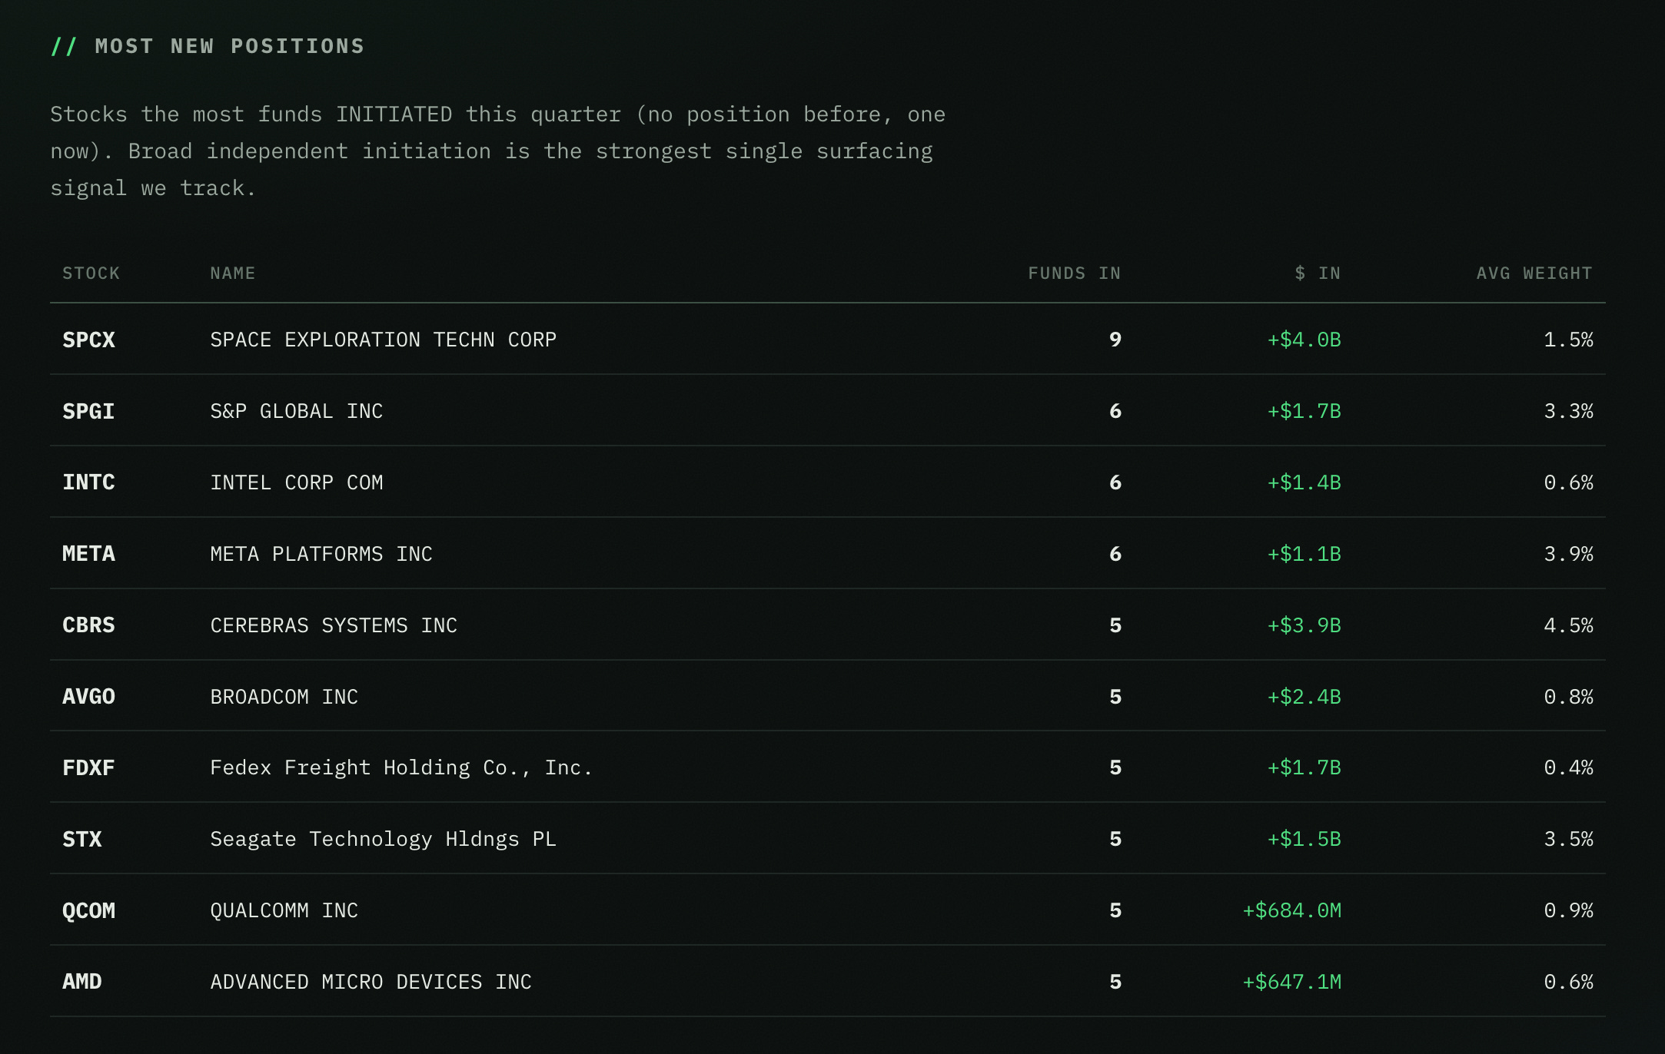Click the funds-in count 6 for META
The image size is (1665, 1054).
1115,554
